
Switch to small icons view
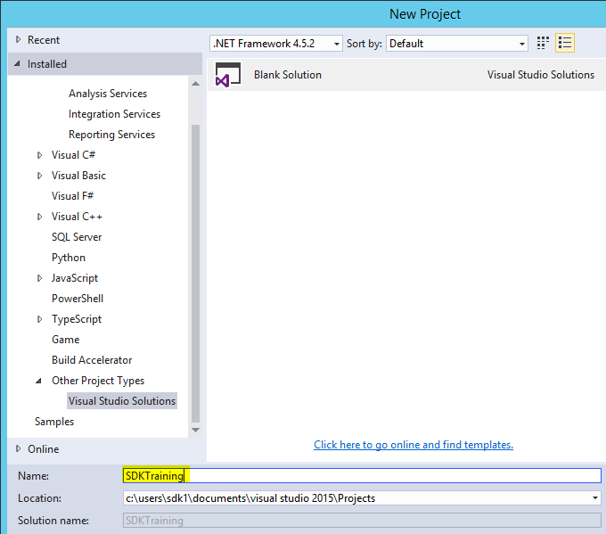[544, 43]
